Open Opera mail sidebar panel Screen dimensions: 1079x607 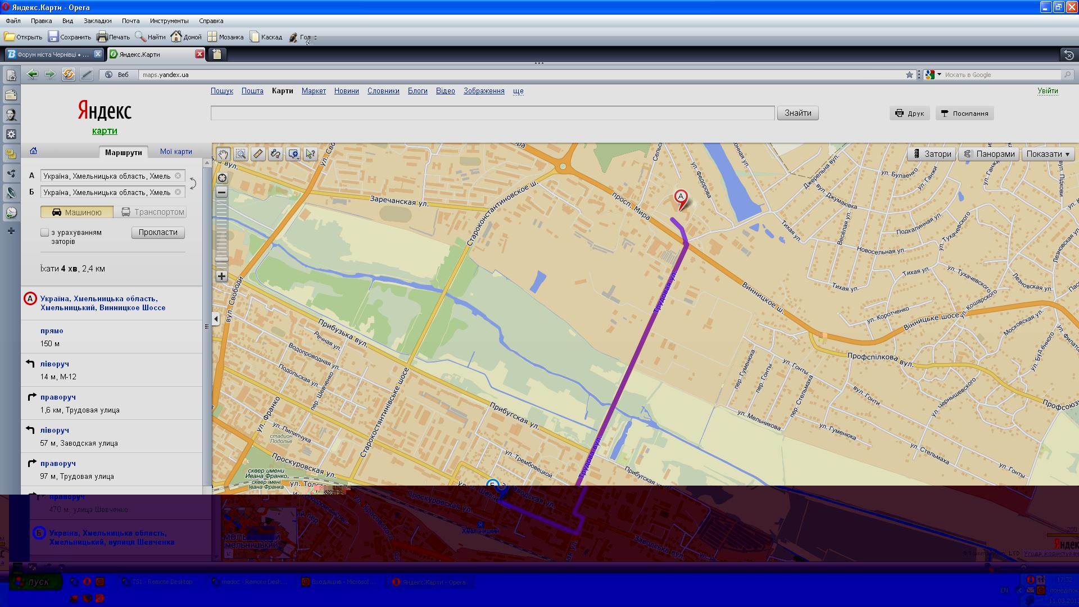[x=11, y=95]
